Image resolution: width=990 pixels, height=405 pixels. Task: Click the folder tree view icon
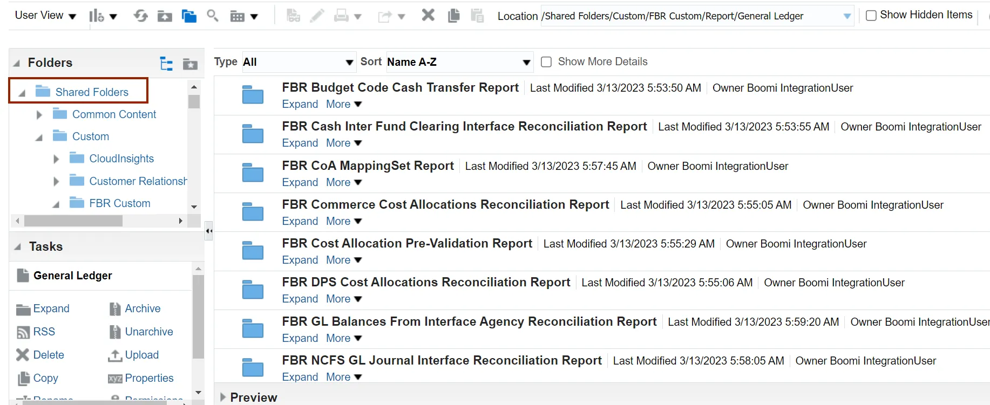point(166,64)
